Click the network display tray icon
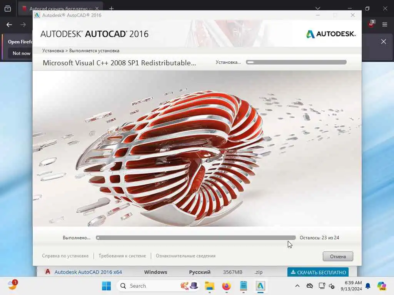 coord(322,286)
